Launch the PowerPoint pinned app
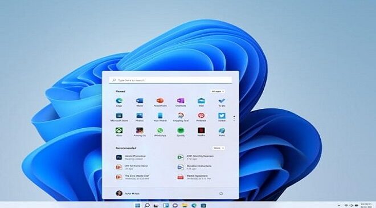 pyautogui.click(x=160, y=102)
